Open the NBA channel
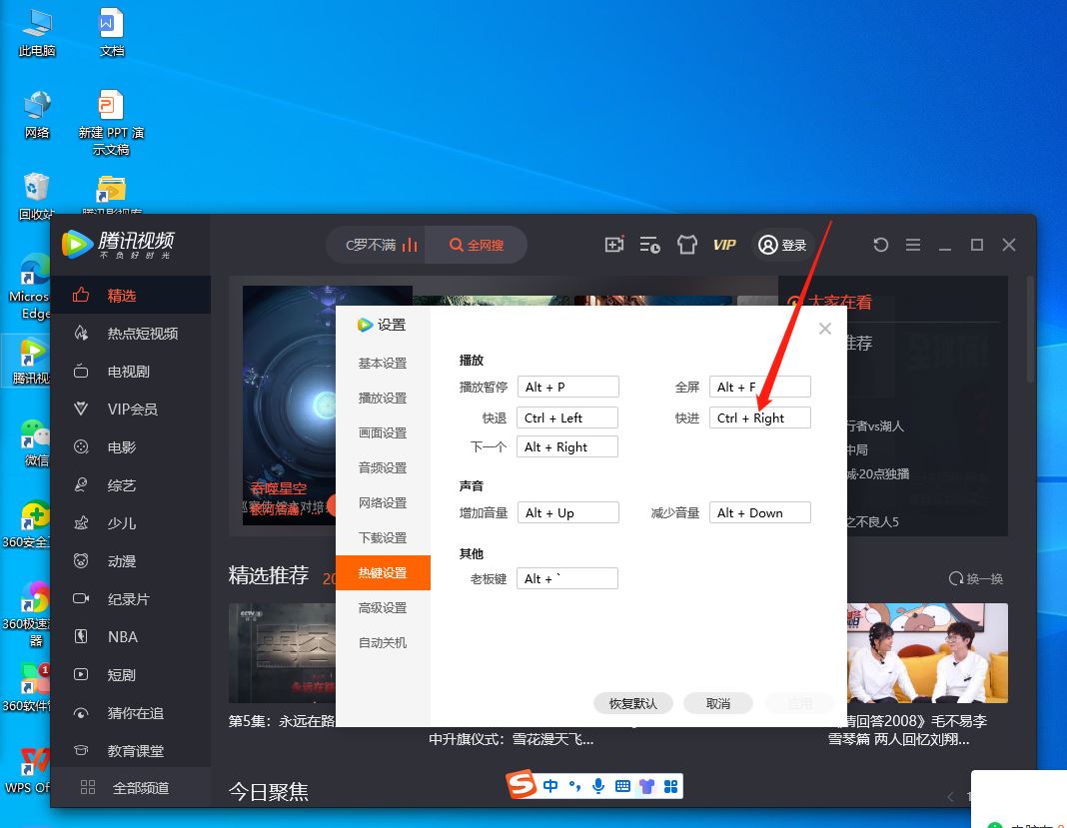The image size is (1067, 828). [130, 637]
